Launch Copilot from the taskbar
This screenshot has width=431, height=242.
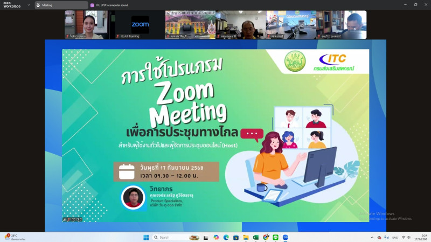(x=216, y=237)
